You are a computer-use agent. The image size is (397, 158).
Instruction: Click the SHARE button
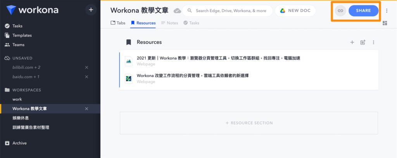(x=363, y=10)
